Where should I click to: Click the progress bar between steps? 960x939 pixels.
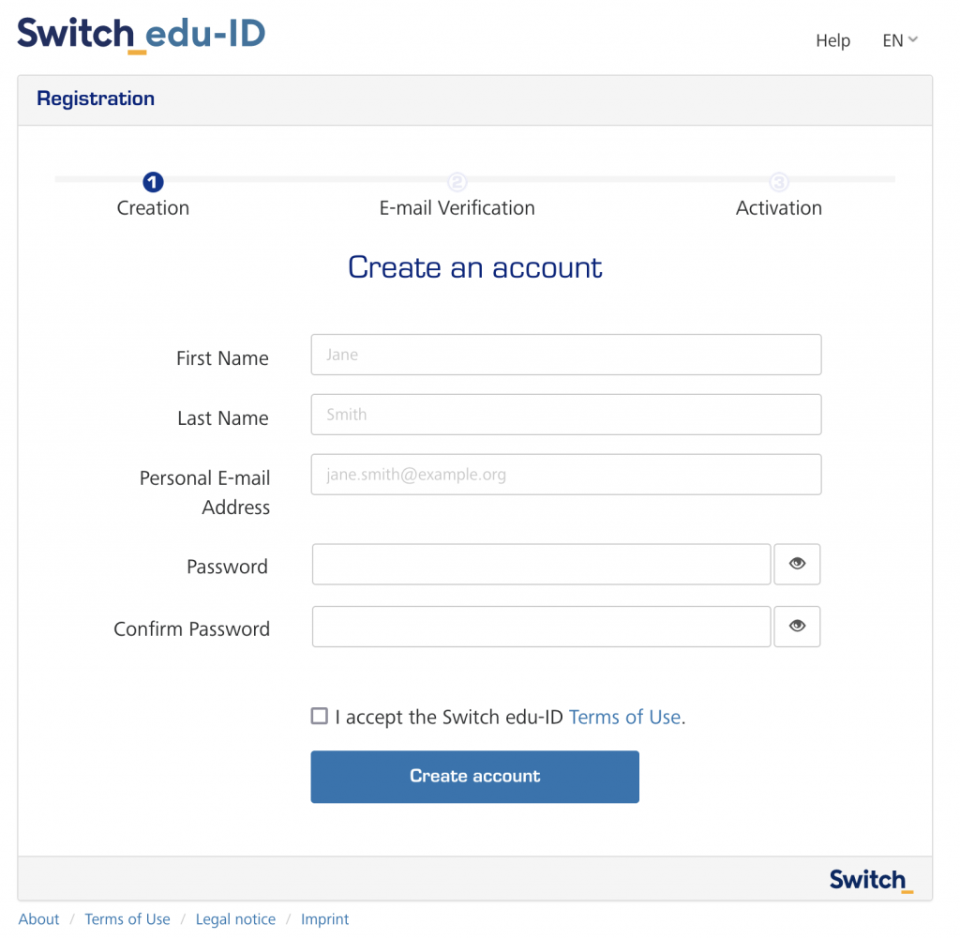coord(305,178)
